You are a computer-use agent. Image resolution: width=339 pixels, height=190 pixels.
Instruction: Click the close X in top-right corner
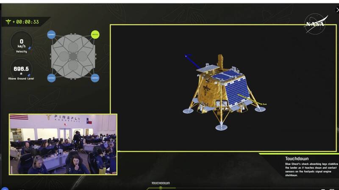coord(337,10)
